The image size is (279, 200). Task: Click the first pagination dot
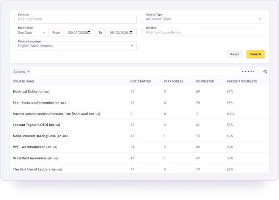[243, 71]
